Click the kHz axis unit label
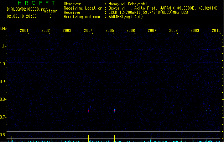Image resolution: width=224 pixels, height=142 pixels. [x=3, y=29]
